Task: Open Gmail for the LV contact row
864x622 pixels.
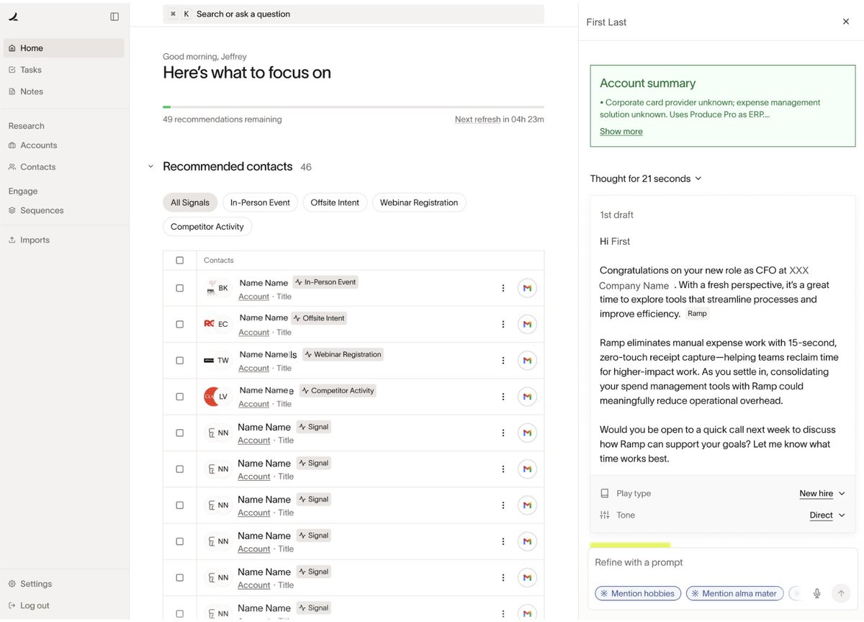Action: coord(527,397)
